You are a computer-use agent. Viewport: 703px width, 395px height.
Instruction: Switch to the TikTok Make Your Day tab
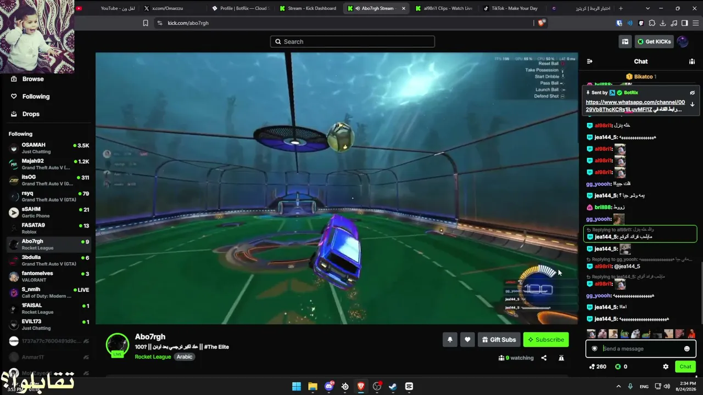511,8
